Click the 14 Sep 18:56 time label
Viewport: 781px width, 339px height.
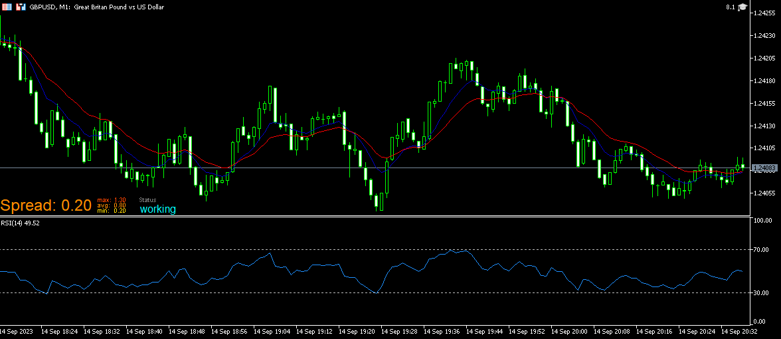tap(230, 331)
